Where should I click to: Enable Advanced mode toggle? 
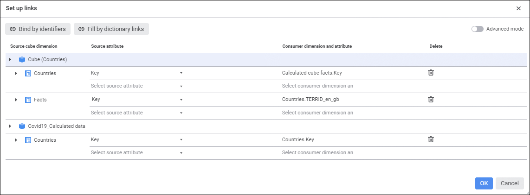click(x=478, y=29)
